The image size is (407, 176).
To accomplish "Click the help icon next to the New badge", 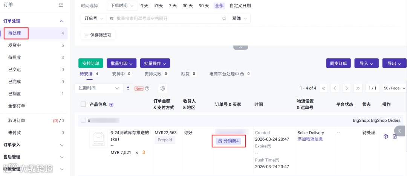I will click(147, 88).
